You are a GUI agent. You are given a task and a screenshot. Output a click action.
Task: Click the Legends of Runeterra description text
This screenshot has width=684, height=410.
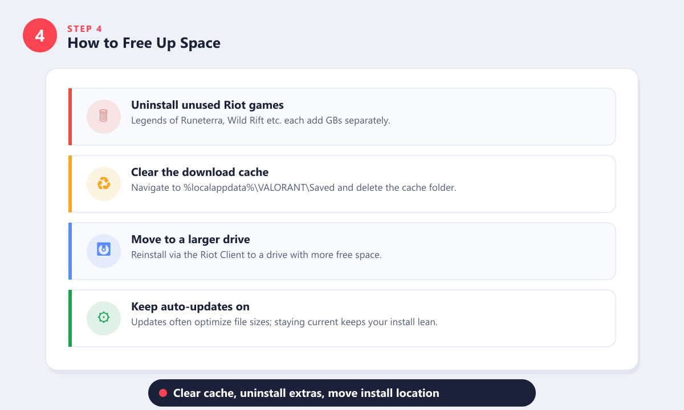260,121
